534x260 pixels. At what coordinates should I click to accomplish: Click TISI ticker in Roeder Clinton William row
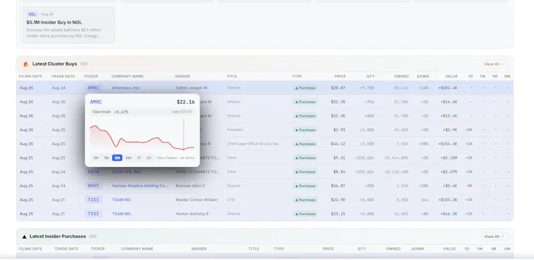[93, 200]
